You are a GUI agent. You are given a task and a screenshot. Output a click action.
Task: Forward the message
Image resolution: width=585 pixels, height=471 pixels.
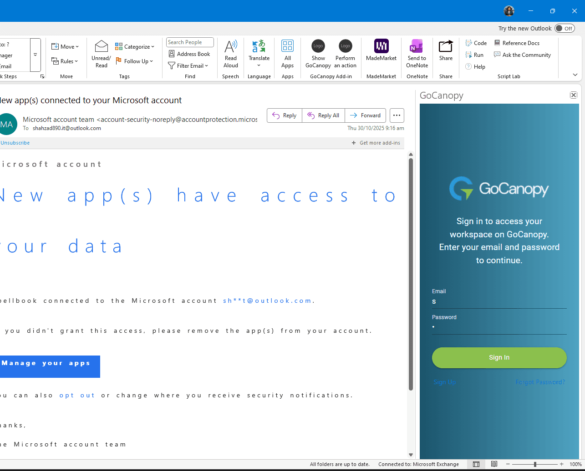tap(366, 115)
